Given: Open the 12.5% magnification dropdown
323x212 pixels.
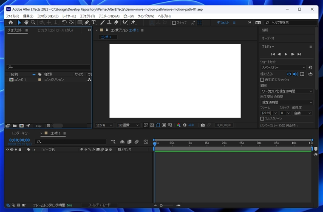Looking at the screenshot, I should click(x=104, y=125).
